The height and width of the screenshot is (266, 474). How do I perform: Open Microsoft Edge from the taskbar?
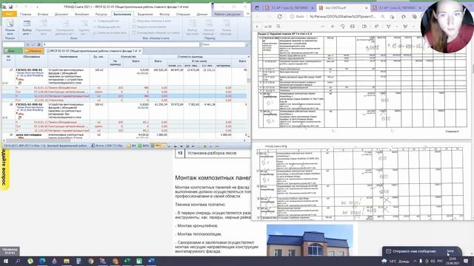(x=42, y=261)
